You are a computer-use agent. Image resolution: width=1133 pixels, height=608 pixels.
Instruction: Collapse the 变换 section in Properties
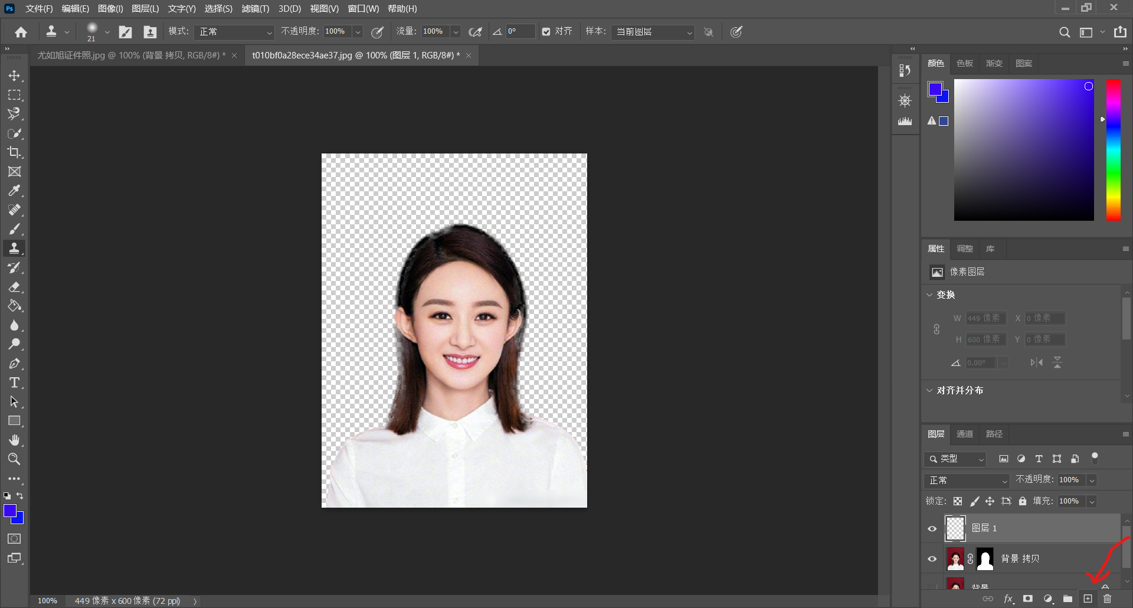pos(930,295)
